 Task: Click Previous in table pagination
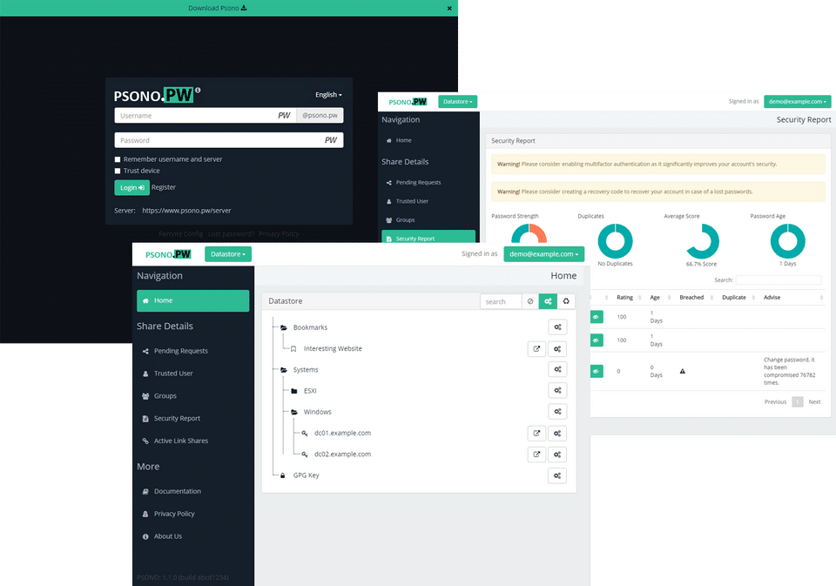(775, 402)
